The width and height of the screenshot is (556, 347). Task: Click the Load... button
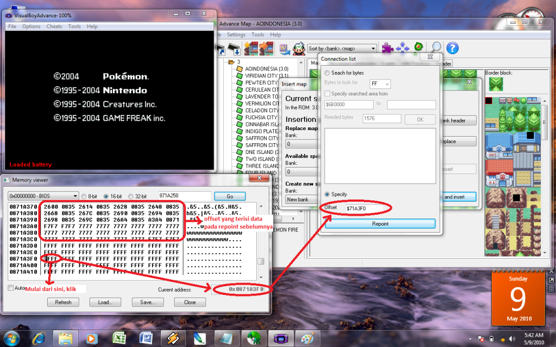pos(105,302)
